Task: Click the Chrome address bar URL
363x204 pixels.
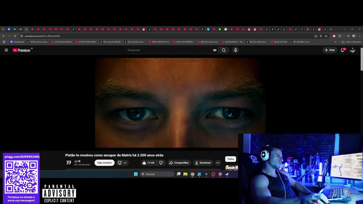Action: [x=43, y=36]
